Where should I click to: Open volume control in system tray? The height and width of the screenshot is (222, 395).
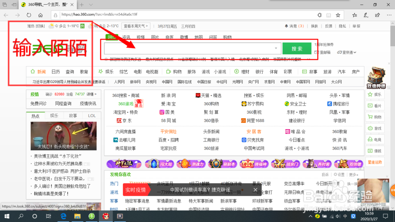(338, 216)
